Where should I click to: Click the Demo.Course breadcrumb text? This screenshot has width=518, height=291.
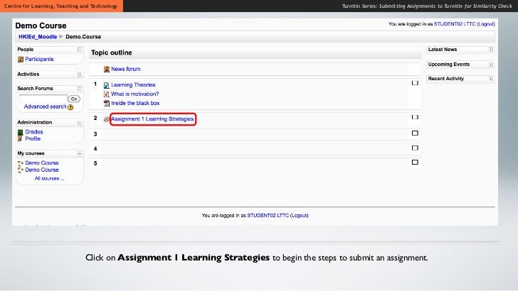(x=83, y=37)
